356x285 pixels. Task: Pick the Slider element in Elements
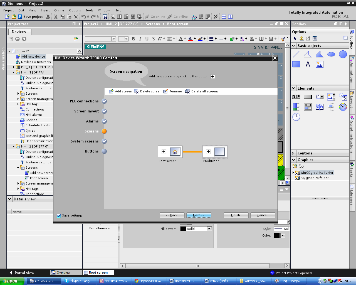click(x=331, y=107)
